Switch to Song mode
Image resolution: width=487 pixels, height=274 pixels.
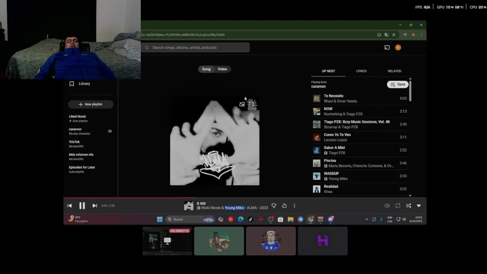coord(206,69)
